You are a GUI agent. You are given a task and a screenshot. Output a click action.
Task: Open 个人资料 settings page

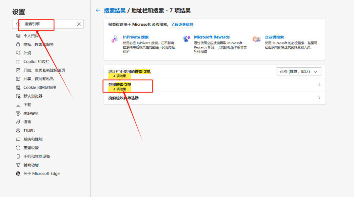pos(31,36)
